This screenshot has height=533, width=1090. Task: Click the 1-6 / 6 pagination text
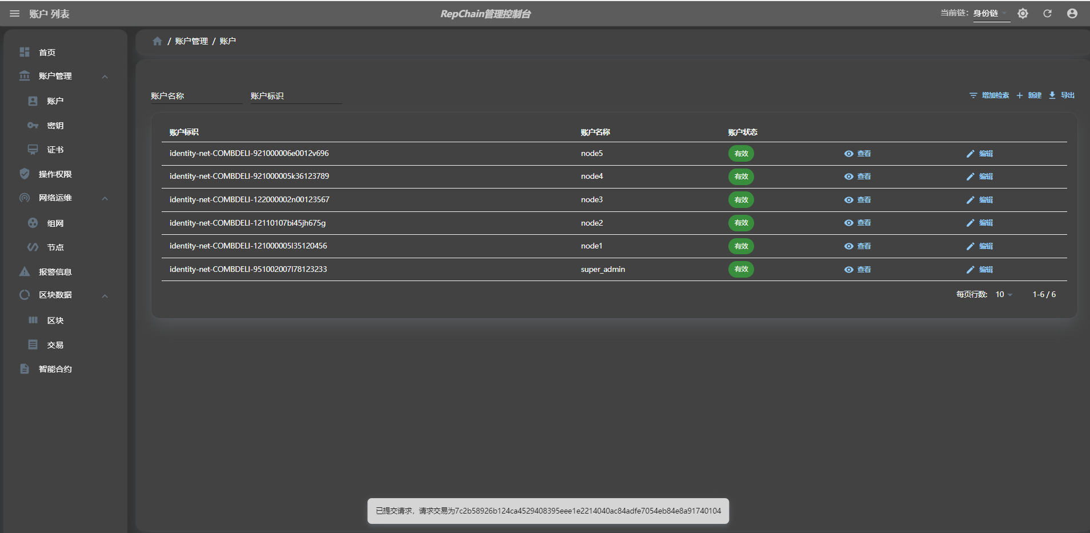coord(1044,295)
